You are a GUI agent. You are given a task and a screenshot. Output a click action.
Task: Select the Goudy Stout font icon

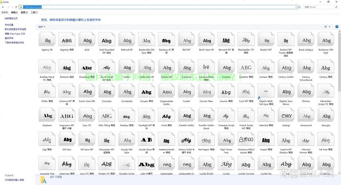[146, 139]
